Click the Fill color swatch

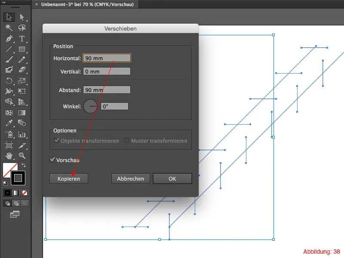coord(7,168)
